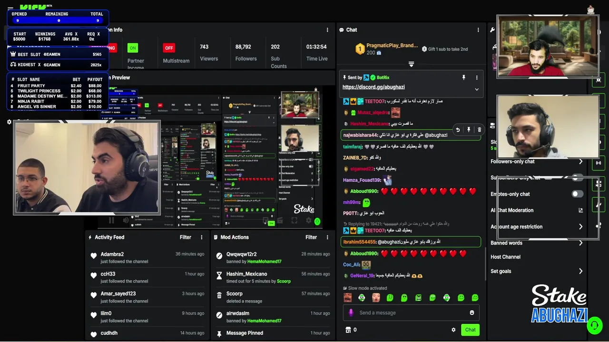
Task: Click username Ibrahim554455 in chat
Action: click(x=359, y=242)
